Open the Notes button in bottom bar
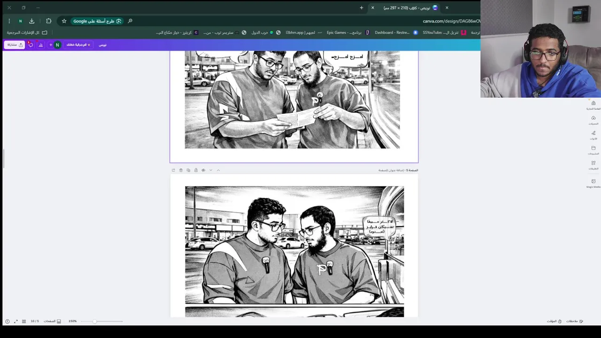Viewport: 601px width, 338px height. point(574,321)
